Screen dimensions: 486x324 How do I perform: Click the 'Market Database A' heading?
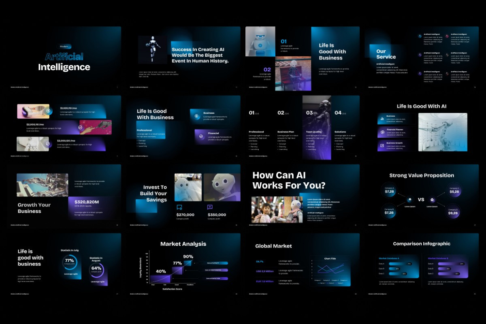pos(389,258)
